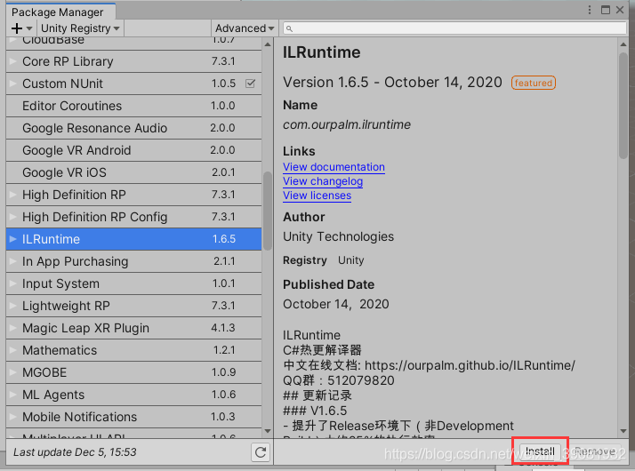Select Mathematics package name

coord(60,350)
